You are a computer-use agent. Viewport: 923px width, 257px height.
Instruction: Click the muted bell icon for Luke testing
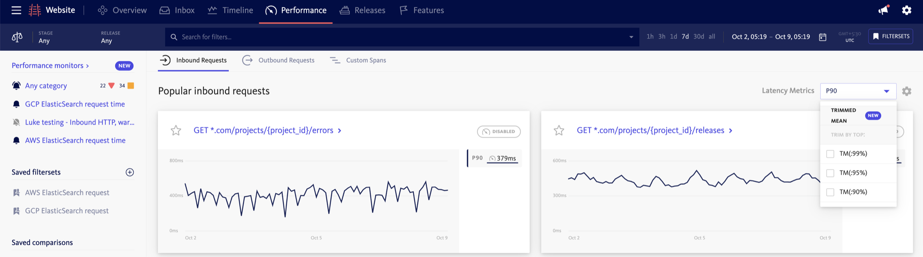pyautogui.click(x=16, y=122)
